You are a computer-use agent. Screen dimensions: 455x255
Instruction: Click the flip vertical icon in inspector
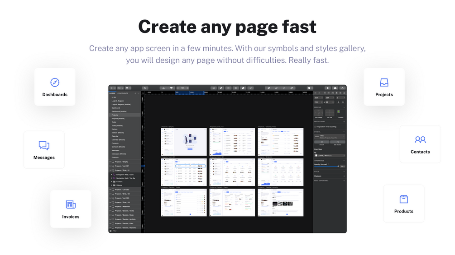(x=343, y=102)
